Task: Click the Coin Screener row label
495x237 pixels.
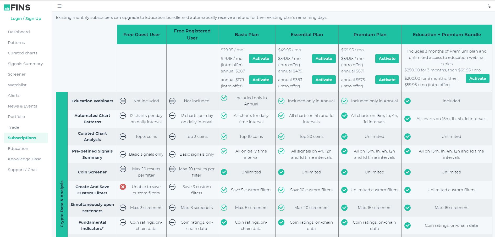Action: [x=92, y=172]
